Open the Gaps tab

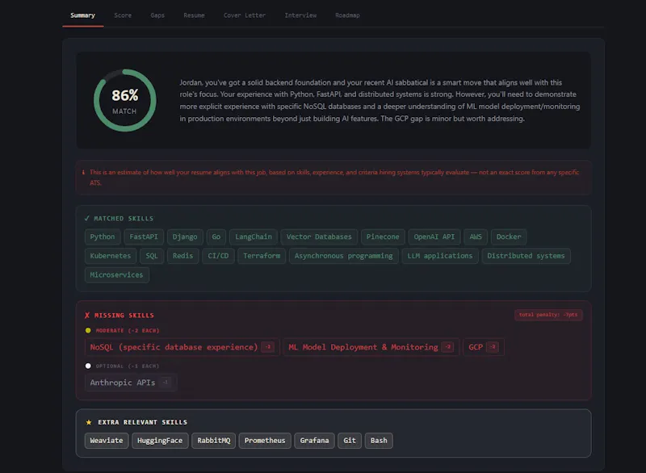coord(157,15)
